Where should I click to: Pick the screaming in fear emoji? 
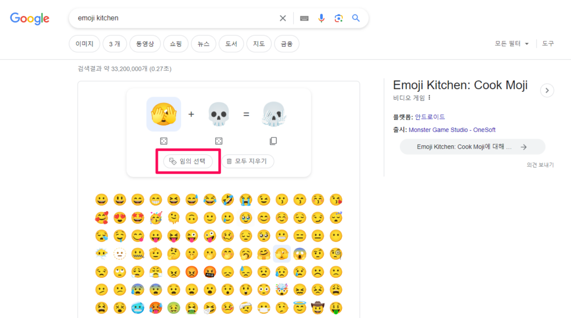299,254
